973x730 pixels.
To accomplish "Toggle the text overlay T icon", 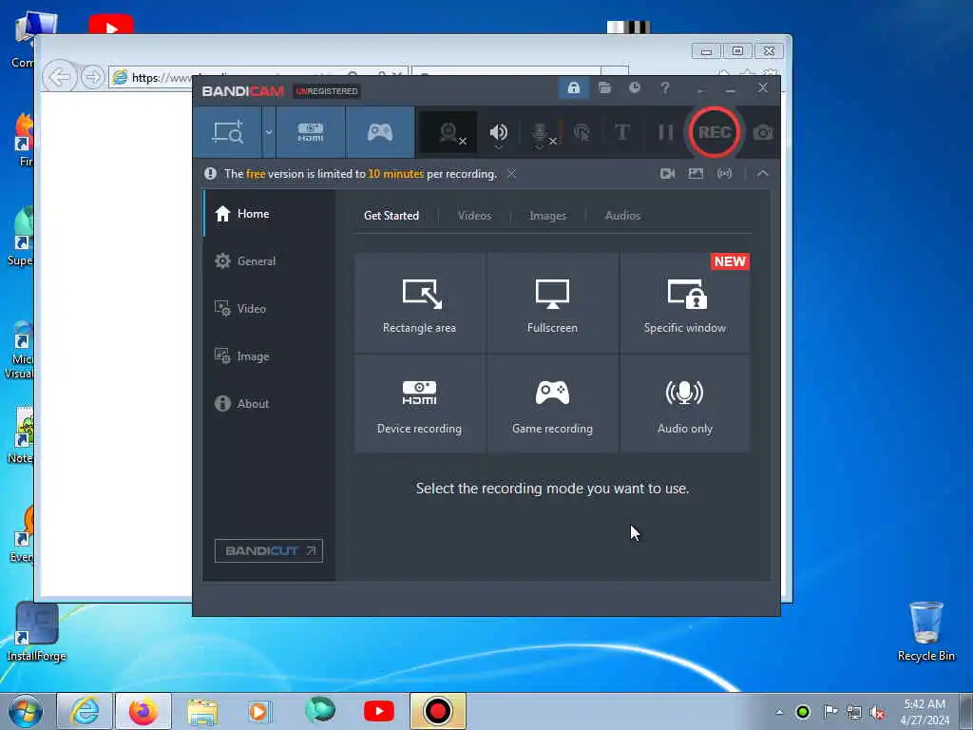I will 621,132.
